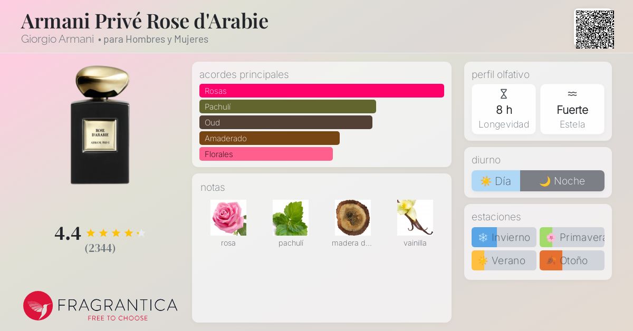Click the Rosas accord bar
This screenshot has width=633, height=331.
[322, 91]
